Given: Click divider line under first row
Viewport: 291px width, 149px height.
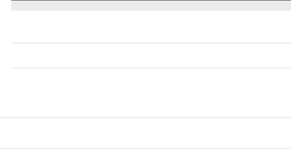Looking at the screenshot, I should [149, 43].
